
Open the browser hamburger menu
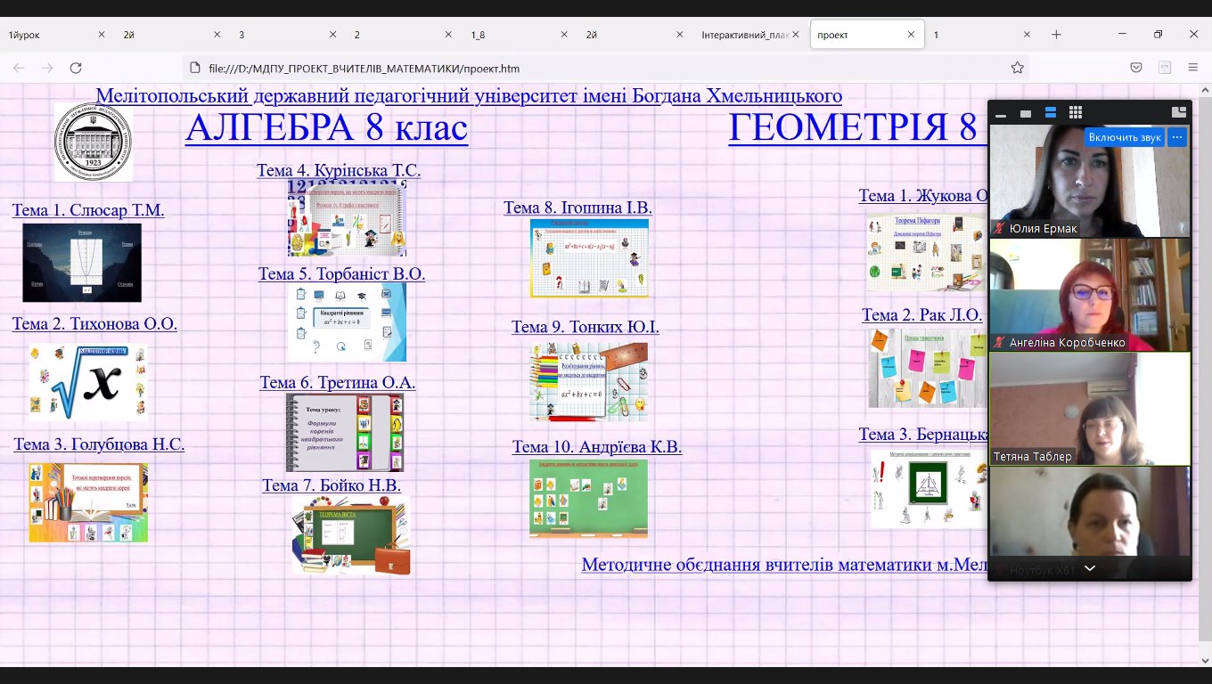[x=1193, y=68]
